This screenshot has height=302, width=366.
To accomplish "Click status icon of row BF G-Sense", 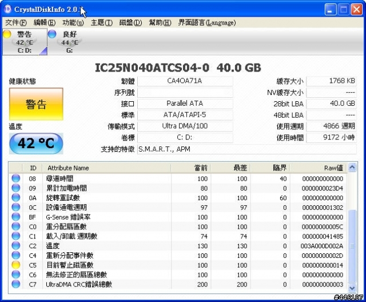I will coord(16,217).
